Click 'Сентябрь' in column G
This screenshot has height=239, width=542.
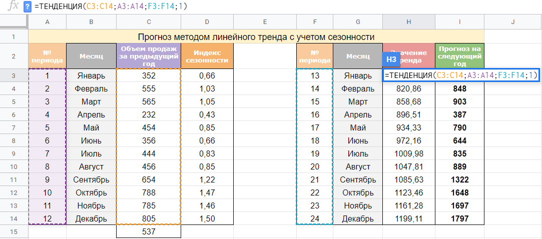(x=358, y=179)
